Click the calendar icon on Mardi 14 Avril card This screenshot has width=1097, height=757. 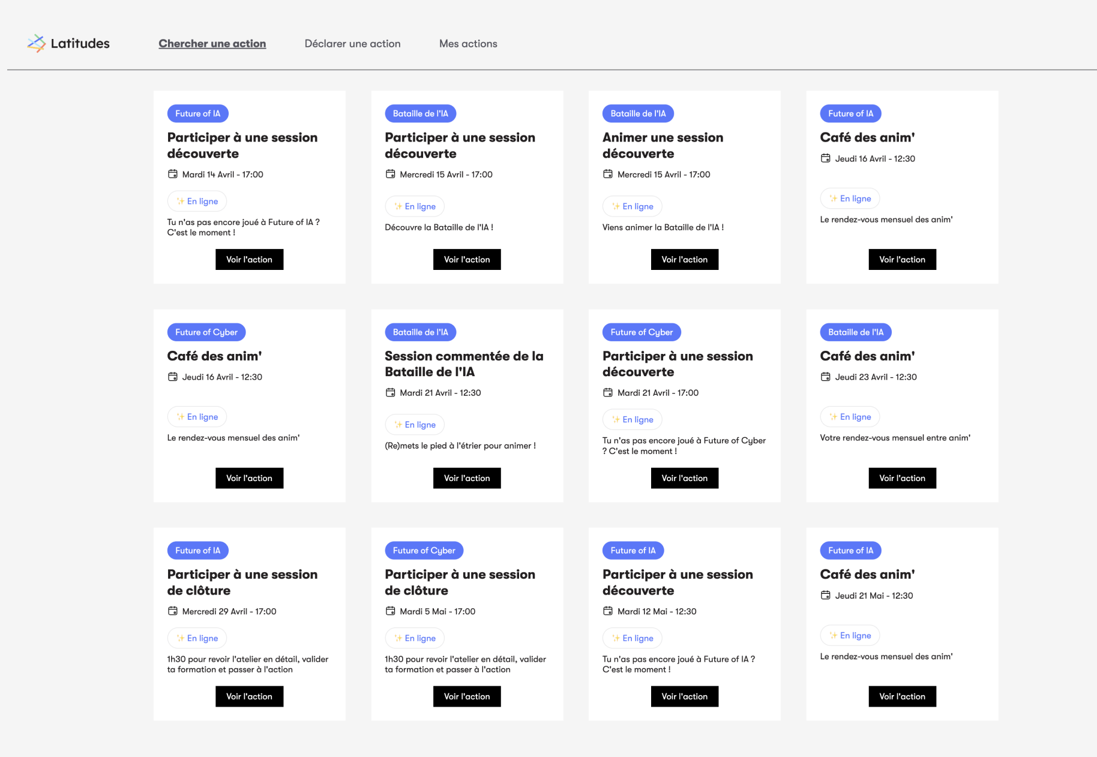(173, 174)
